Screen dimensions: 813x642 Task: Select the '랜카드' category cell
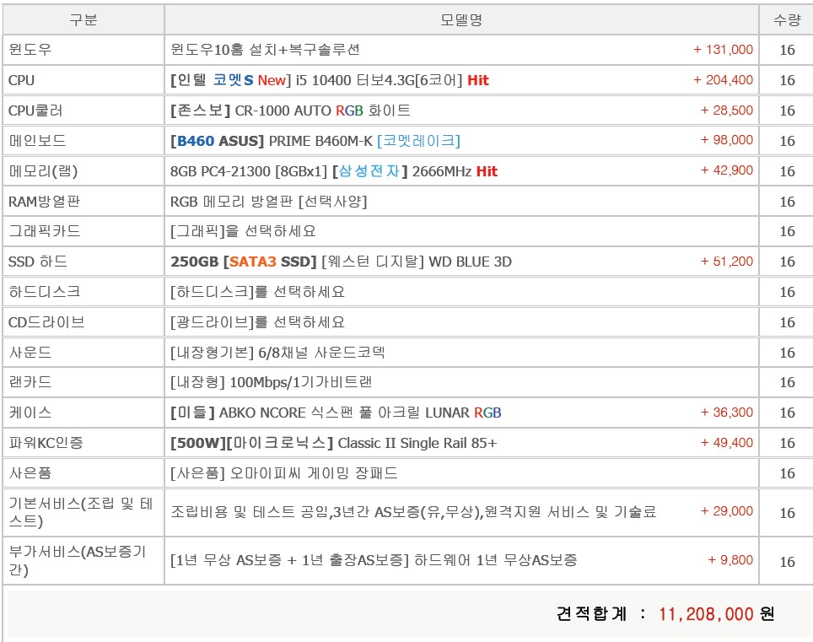(83, 382)
